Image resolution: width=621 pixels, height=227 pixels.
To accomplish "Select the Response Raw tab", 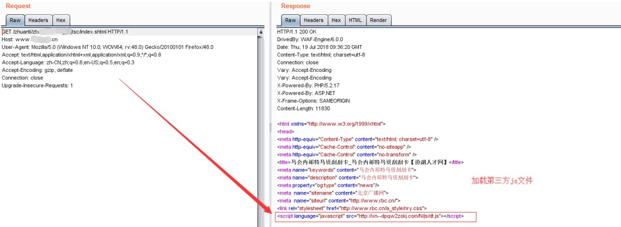I will (x=290, y=20).
